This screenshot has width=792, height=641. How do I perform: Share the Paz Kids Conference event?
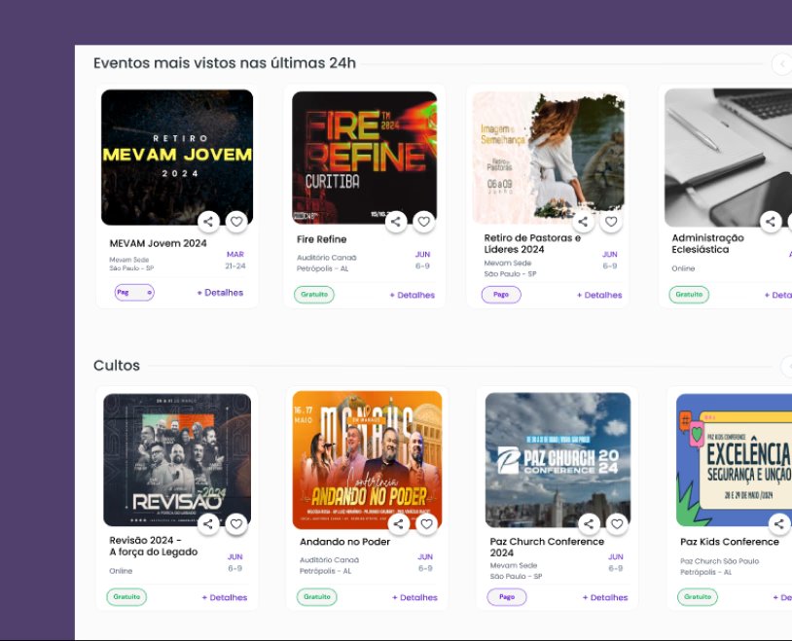779,524
